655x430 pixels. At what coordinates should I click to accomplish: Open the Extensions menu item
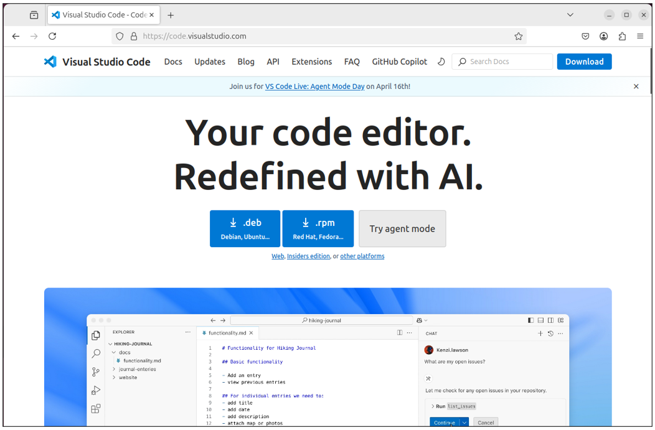(312, 62)
